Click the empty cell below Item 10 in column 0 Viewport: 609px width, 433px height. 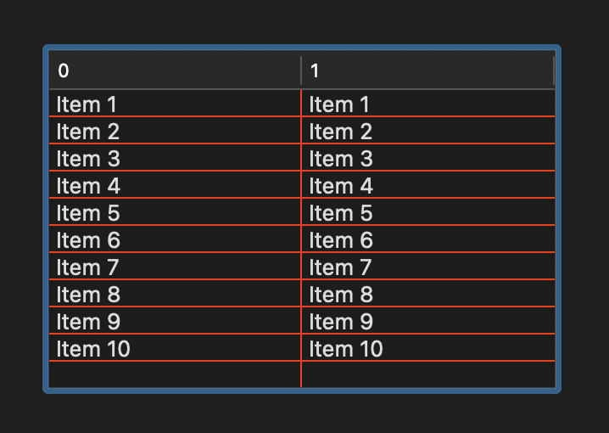174,374
